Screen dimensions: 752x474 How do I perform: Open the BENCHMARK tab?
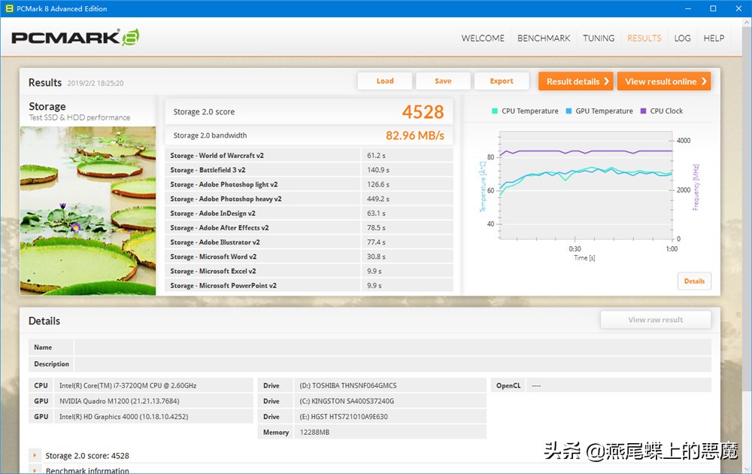(544, 38)
